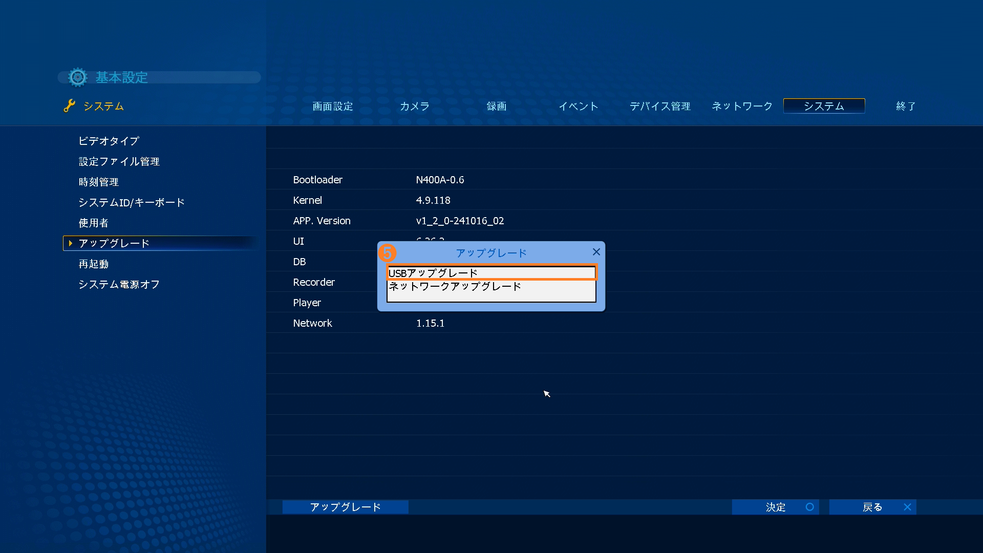The height and width of the screenshot is (553, 983).
Task: Go to the イベント tab
Action: (578, 106)
